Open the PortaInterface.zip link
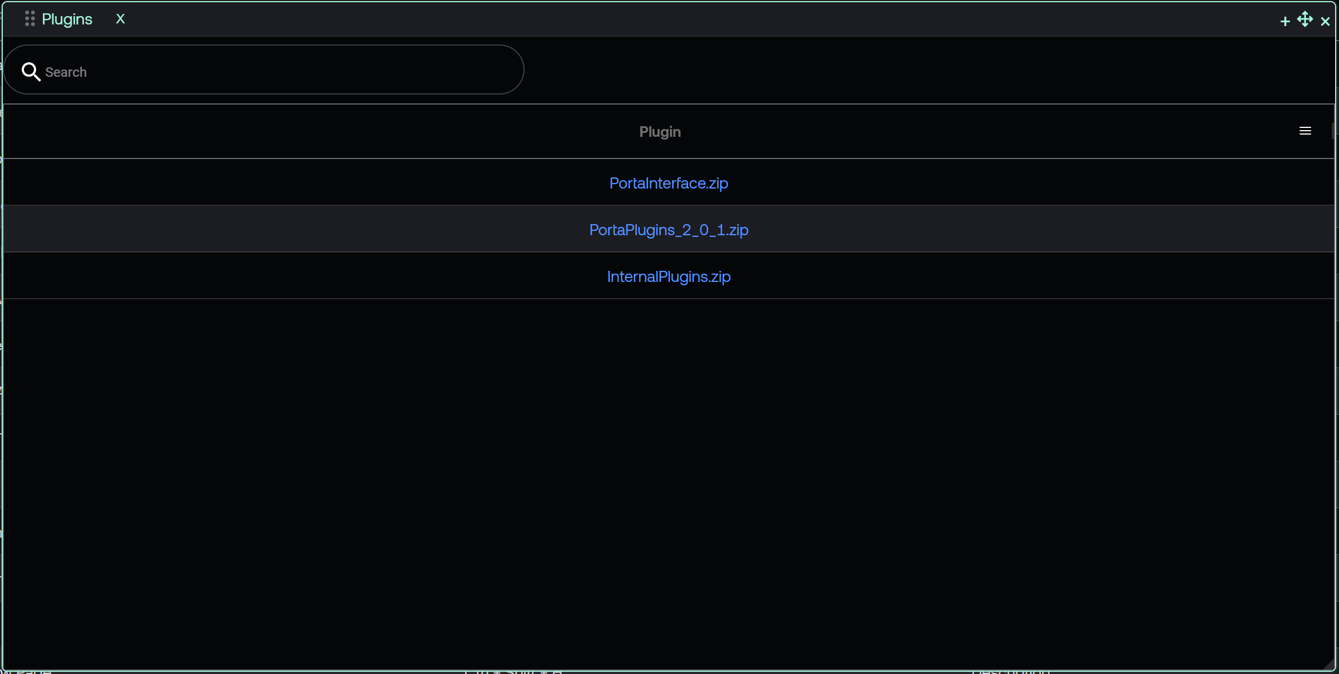This screenshot has height=674, width=1339. click(x=669, y=183)
